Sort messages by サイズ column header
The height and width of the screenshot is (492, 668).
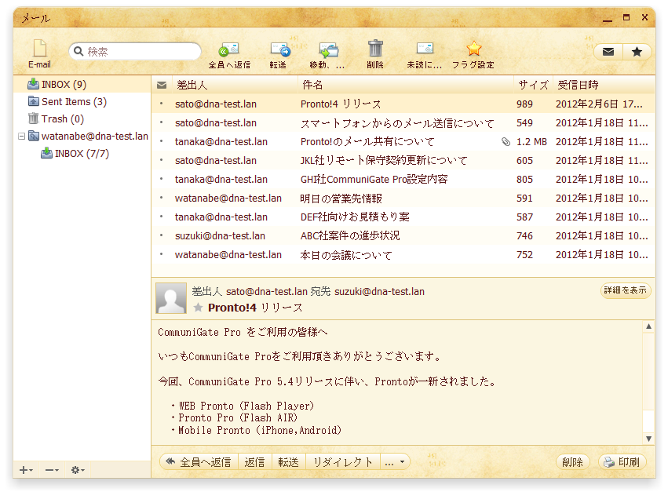click(533, 86)
